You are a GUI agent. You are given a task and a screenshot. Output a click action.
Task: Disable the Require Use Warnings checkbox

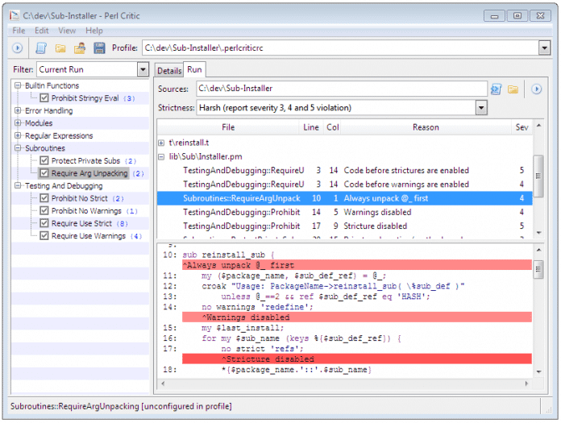click(x=44, y=236)
